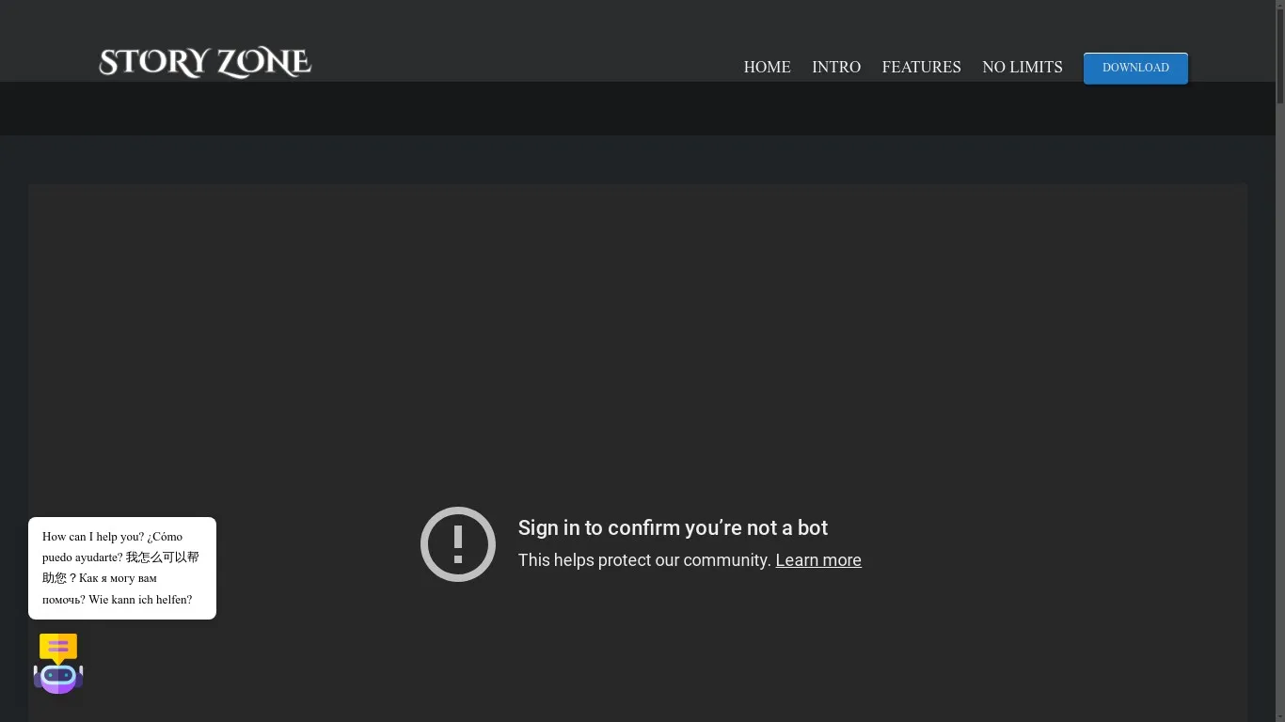Grab the vertical scrollbar thumb
The image size is (1285, 722).
point(1279,56)
